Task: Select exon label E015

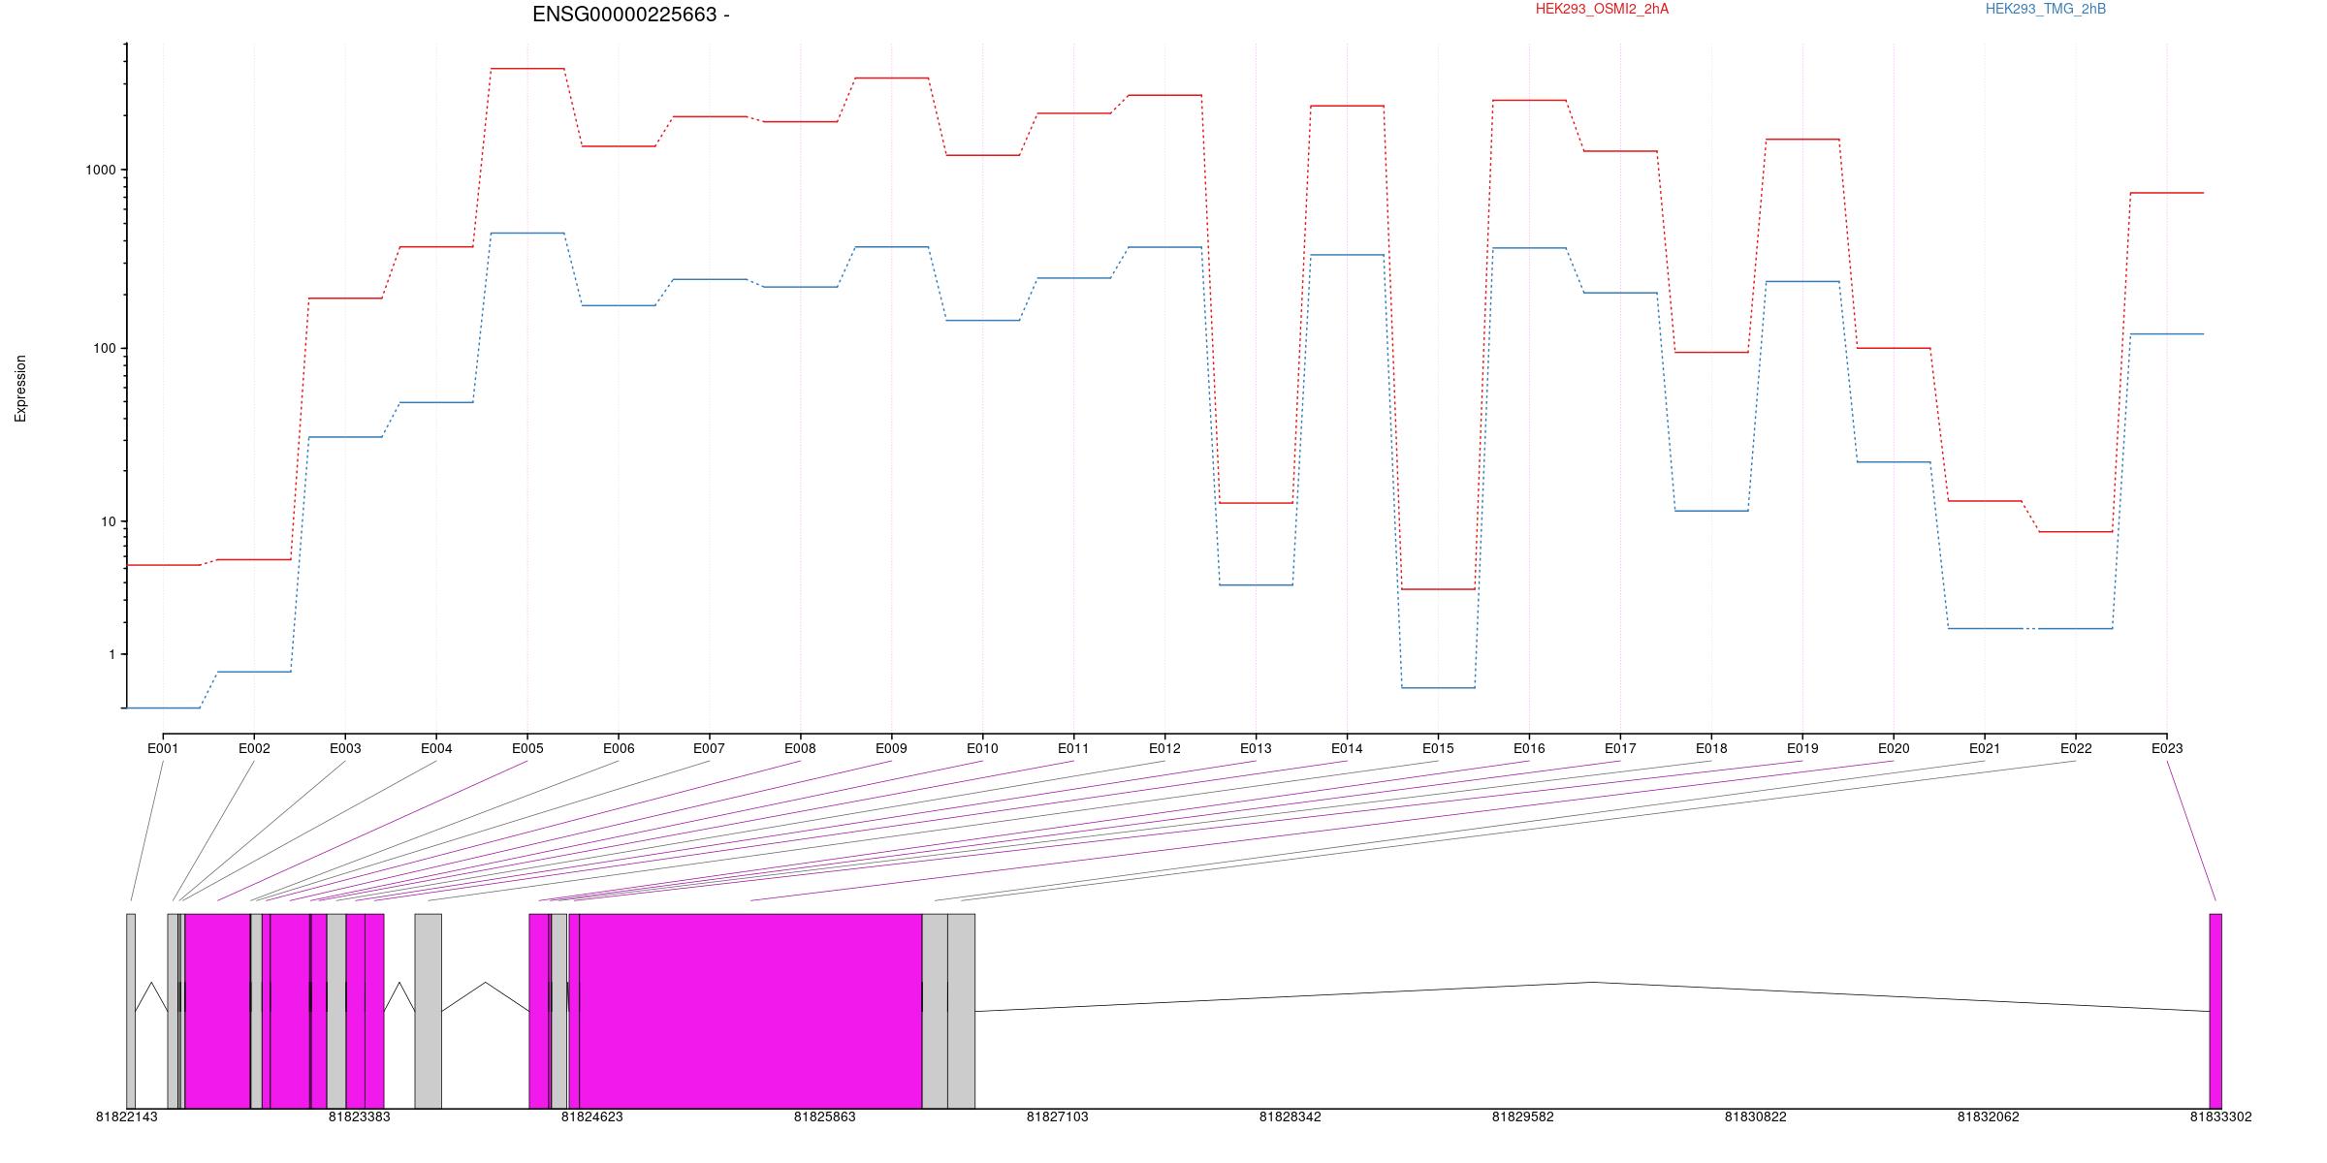Action: (1438, 748)
